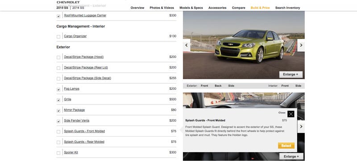Open the Accessories nav item
The height and width of the screenshot is (161, 357).
click(217, 8)
